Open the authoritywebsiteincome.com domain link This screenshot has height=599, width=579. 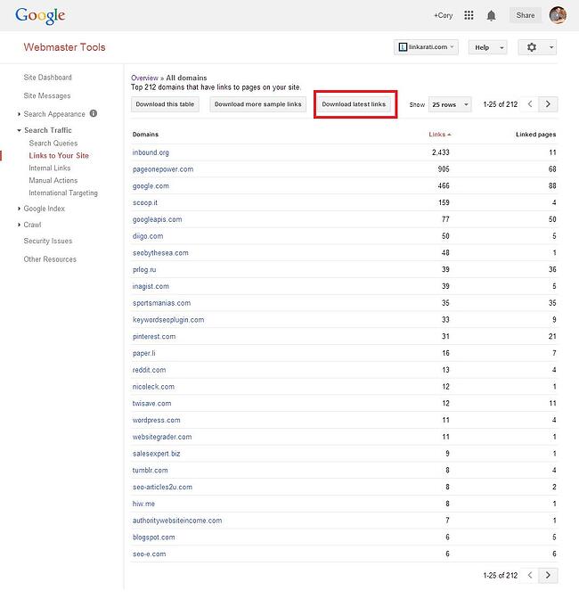coord(177,521)
